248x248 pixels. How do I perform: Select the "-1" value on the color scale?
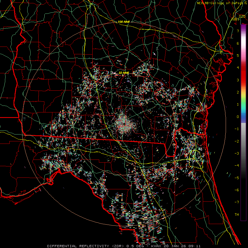[237, 129]
